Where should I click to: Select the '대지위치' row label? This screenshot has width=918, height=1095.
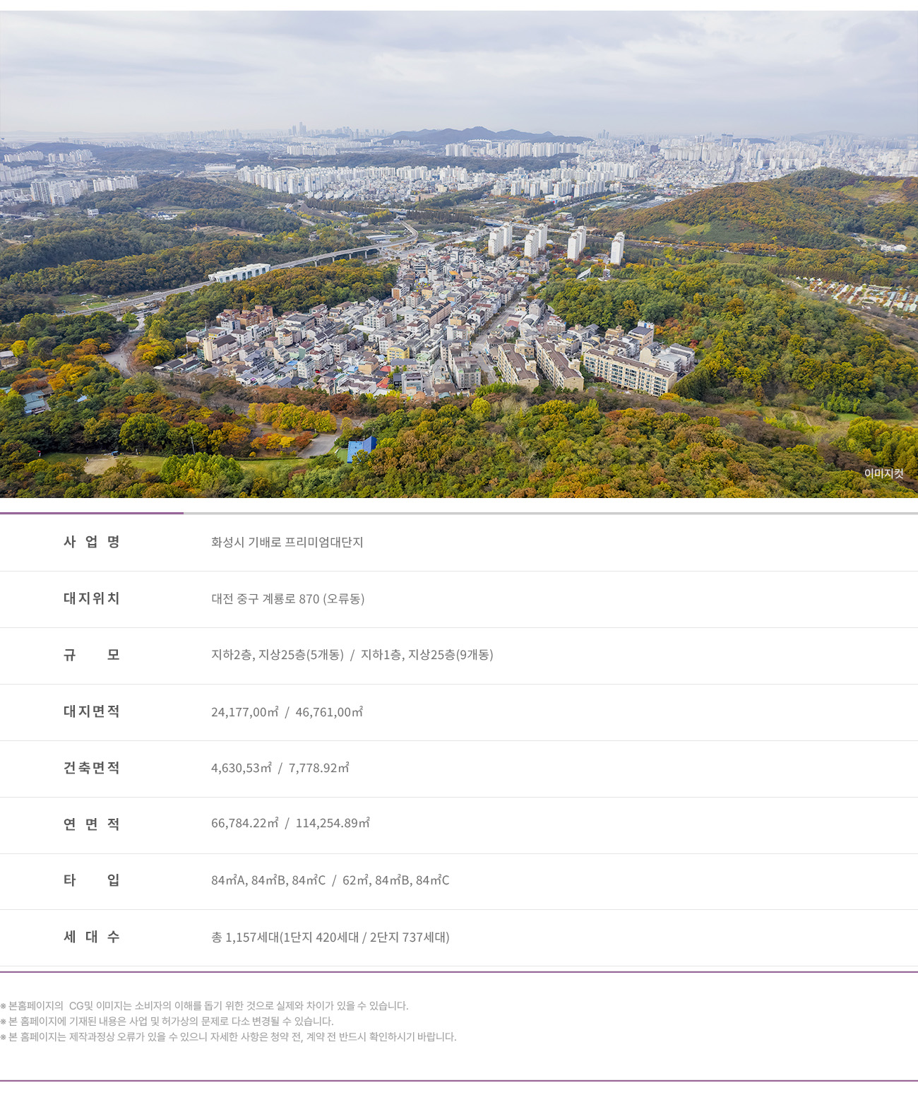[x=92, y=598]
